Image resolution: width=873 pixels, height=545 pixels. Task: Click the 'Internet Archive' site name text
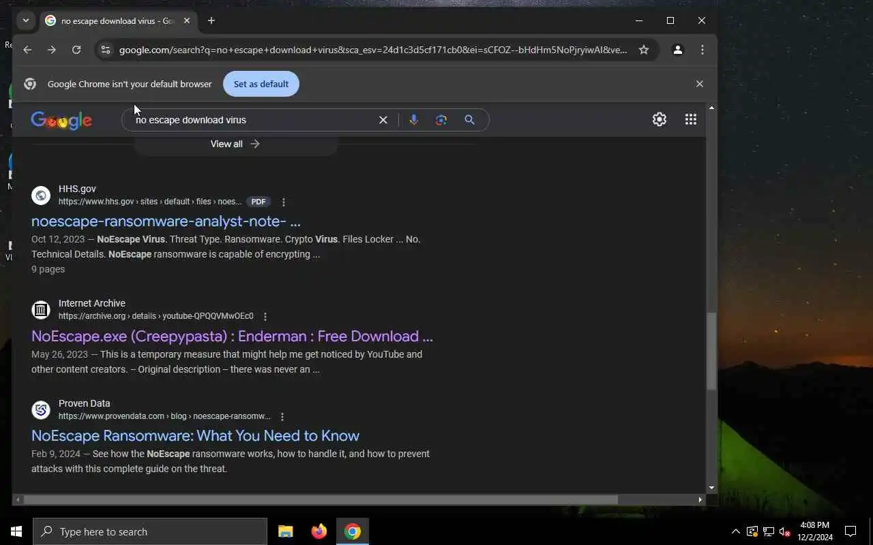click(x=92, y=303)
